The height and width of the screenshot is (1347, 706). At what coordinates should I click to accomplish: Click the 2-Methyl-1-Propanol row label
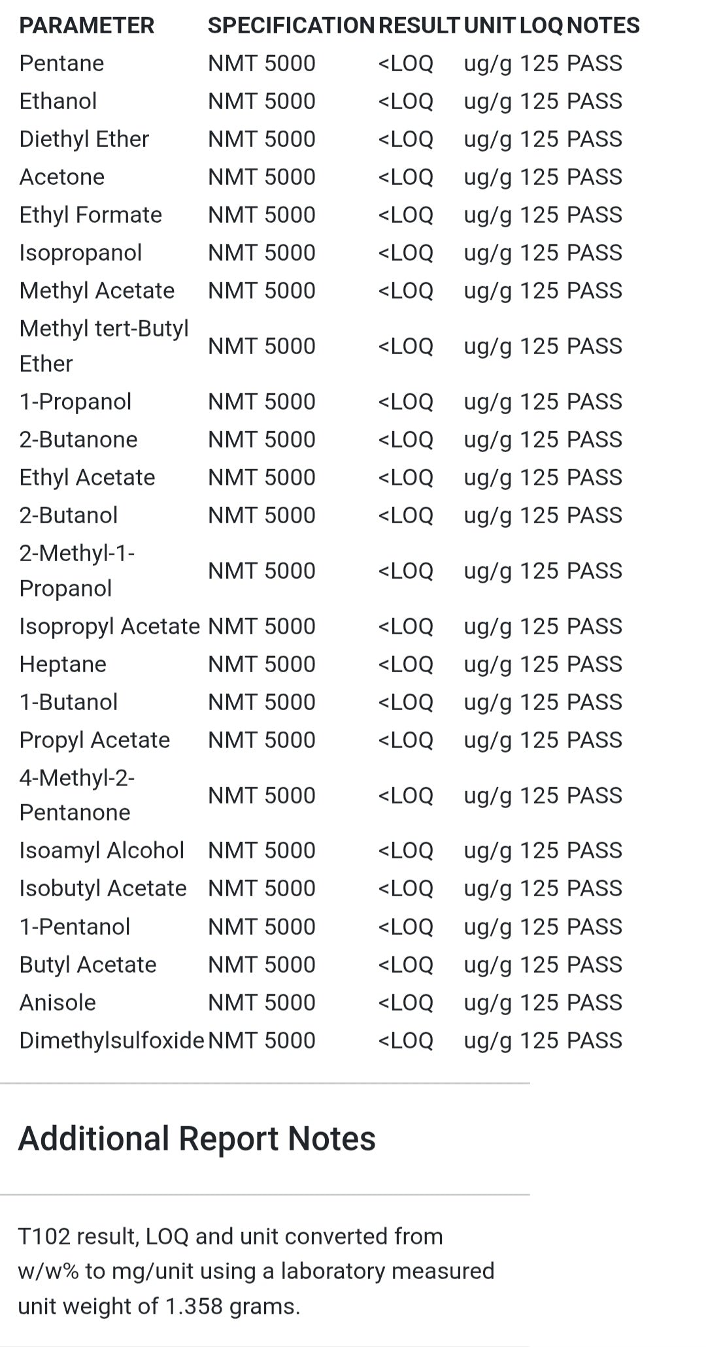76,570
